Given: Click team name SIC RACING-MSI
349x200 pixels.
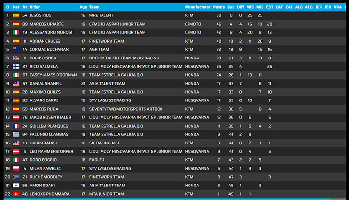Looking at the screenshot, I should pyautogui.click(x=104, y=143).
